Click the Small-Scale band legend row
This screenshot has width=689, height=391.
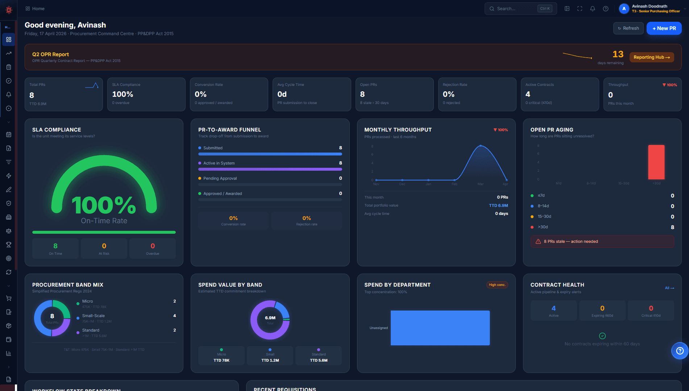[126, 318]
